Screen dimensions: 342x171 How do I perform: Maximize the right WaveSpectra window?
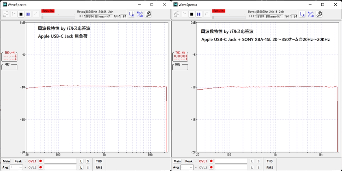pos(323,4)
